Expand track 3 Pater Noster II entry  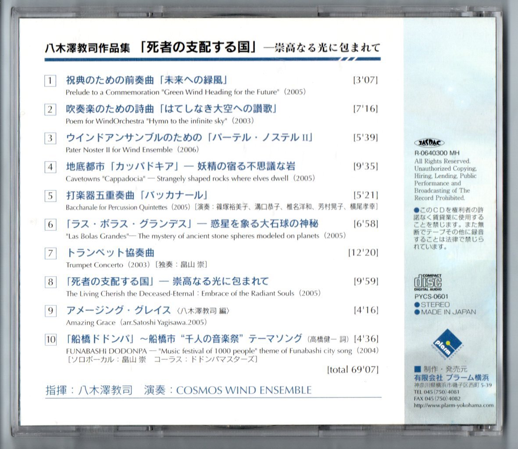pyautogui.click(x=132, y=137)
